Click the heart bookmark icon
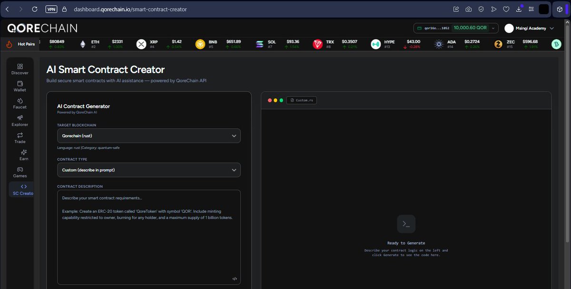Screen dimensions: 571x289 (506, 9)
